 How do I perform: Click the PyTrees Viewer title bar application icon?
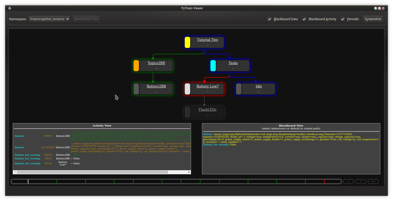click(x=9, y=8)
